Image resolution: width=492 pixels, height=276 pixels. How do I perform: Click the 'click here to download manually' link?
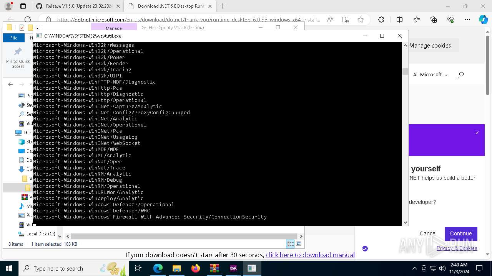point(310,255)
